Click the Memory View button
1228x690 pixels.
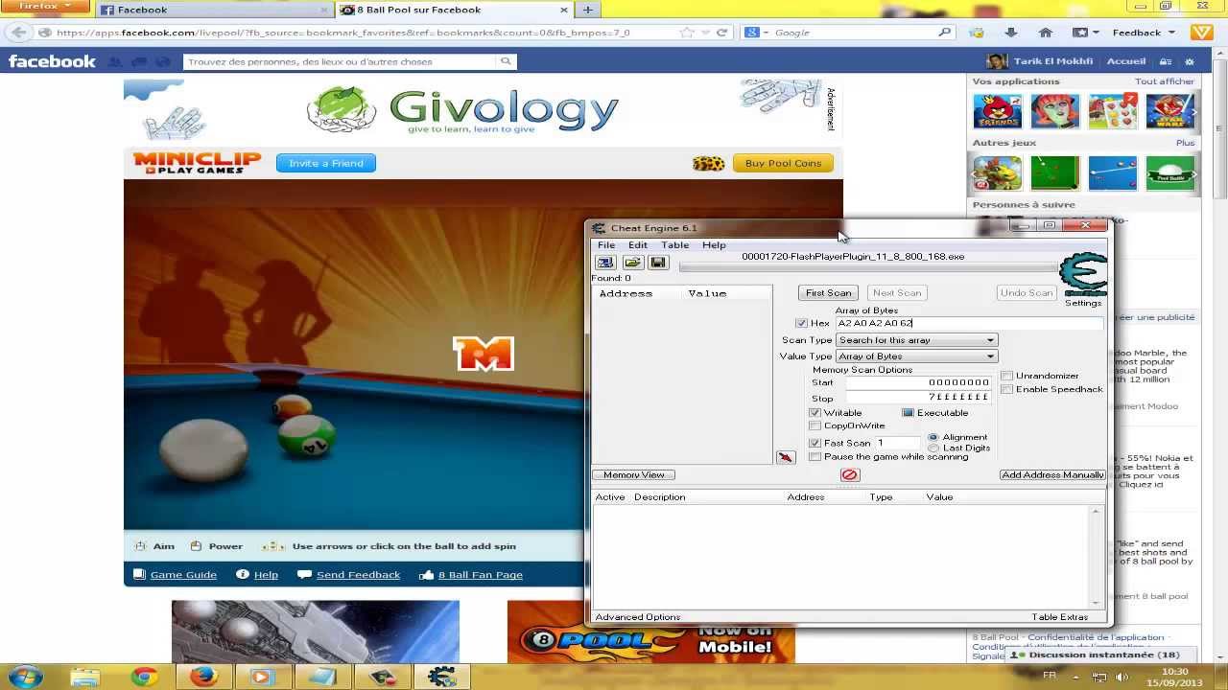[x=634, y=475]
